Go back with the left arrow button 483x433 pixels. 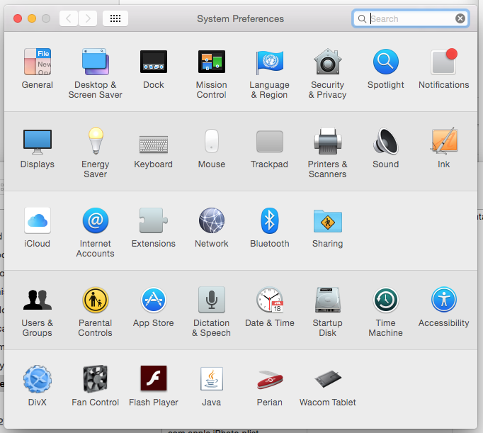[69, 18]
